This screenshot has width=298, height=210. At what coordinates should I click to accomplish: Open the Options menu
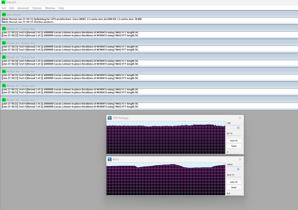(x=37, y=8)
